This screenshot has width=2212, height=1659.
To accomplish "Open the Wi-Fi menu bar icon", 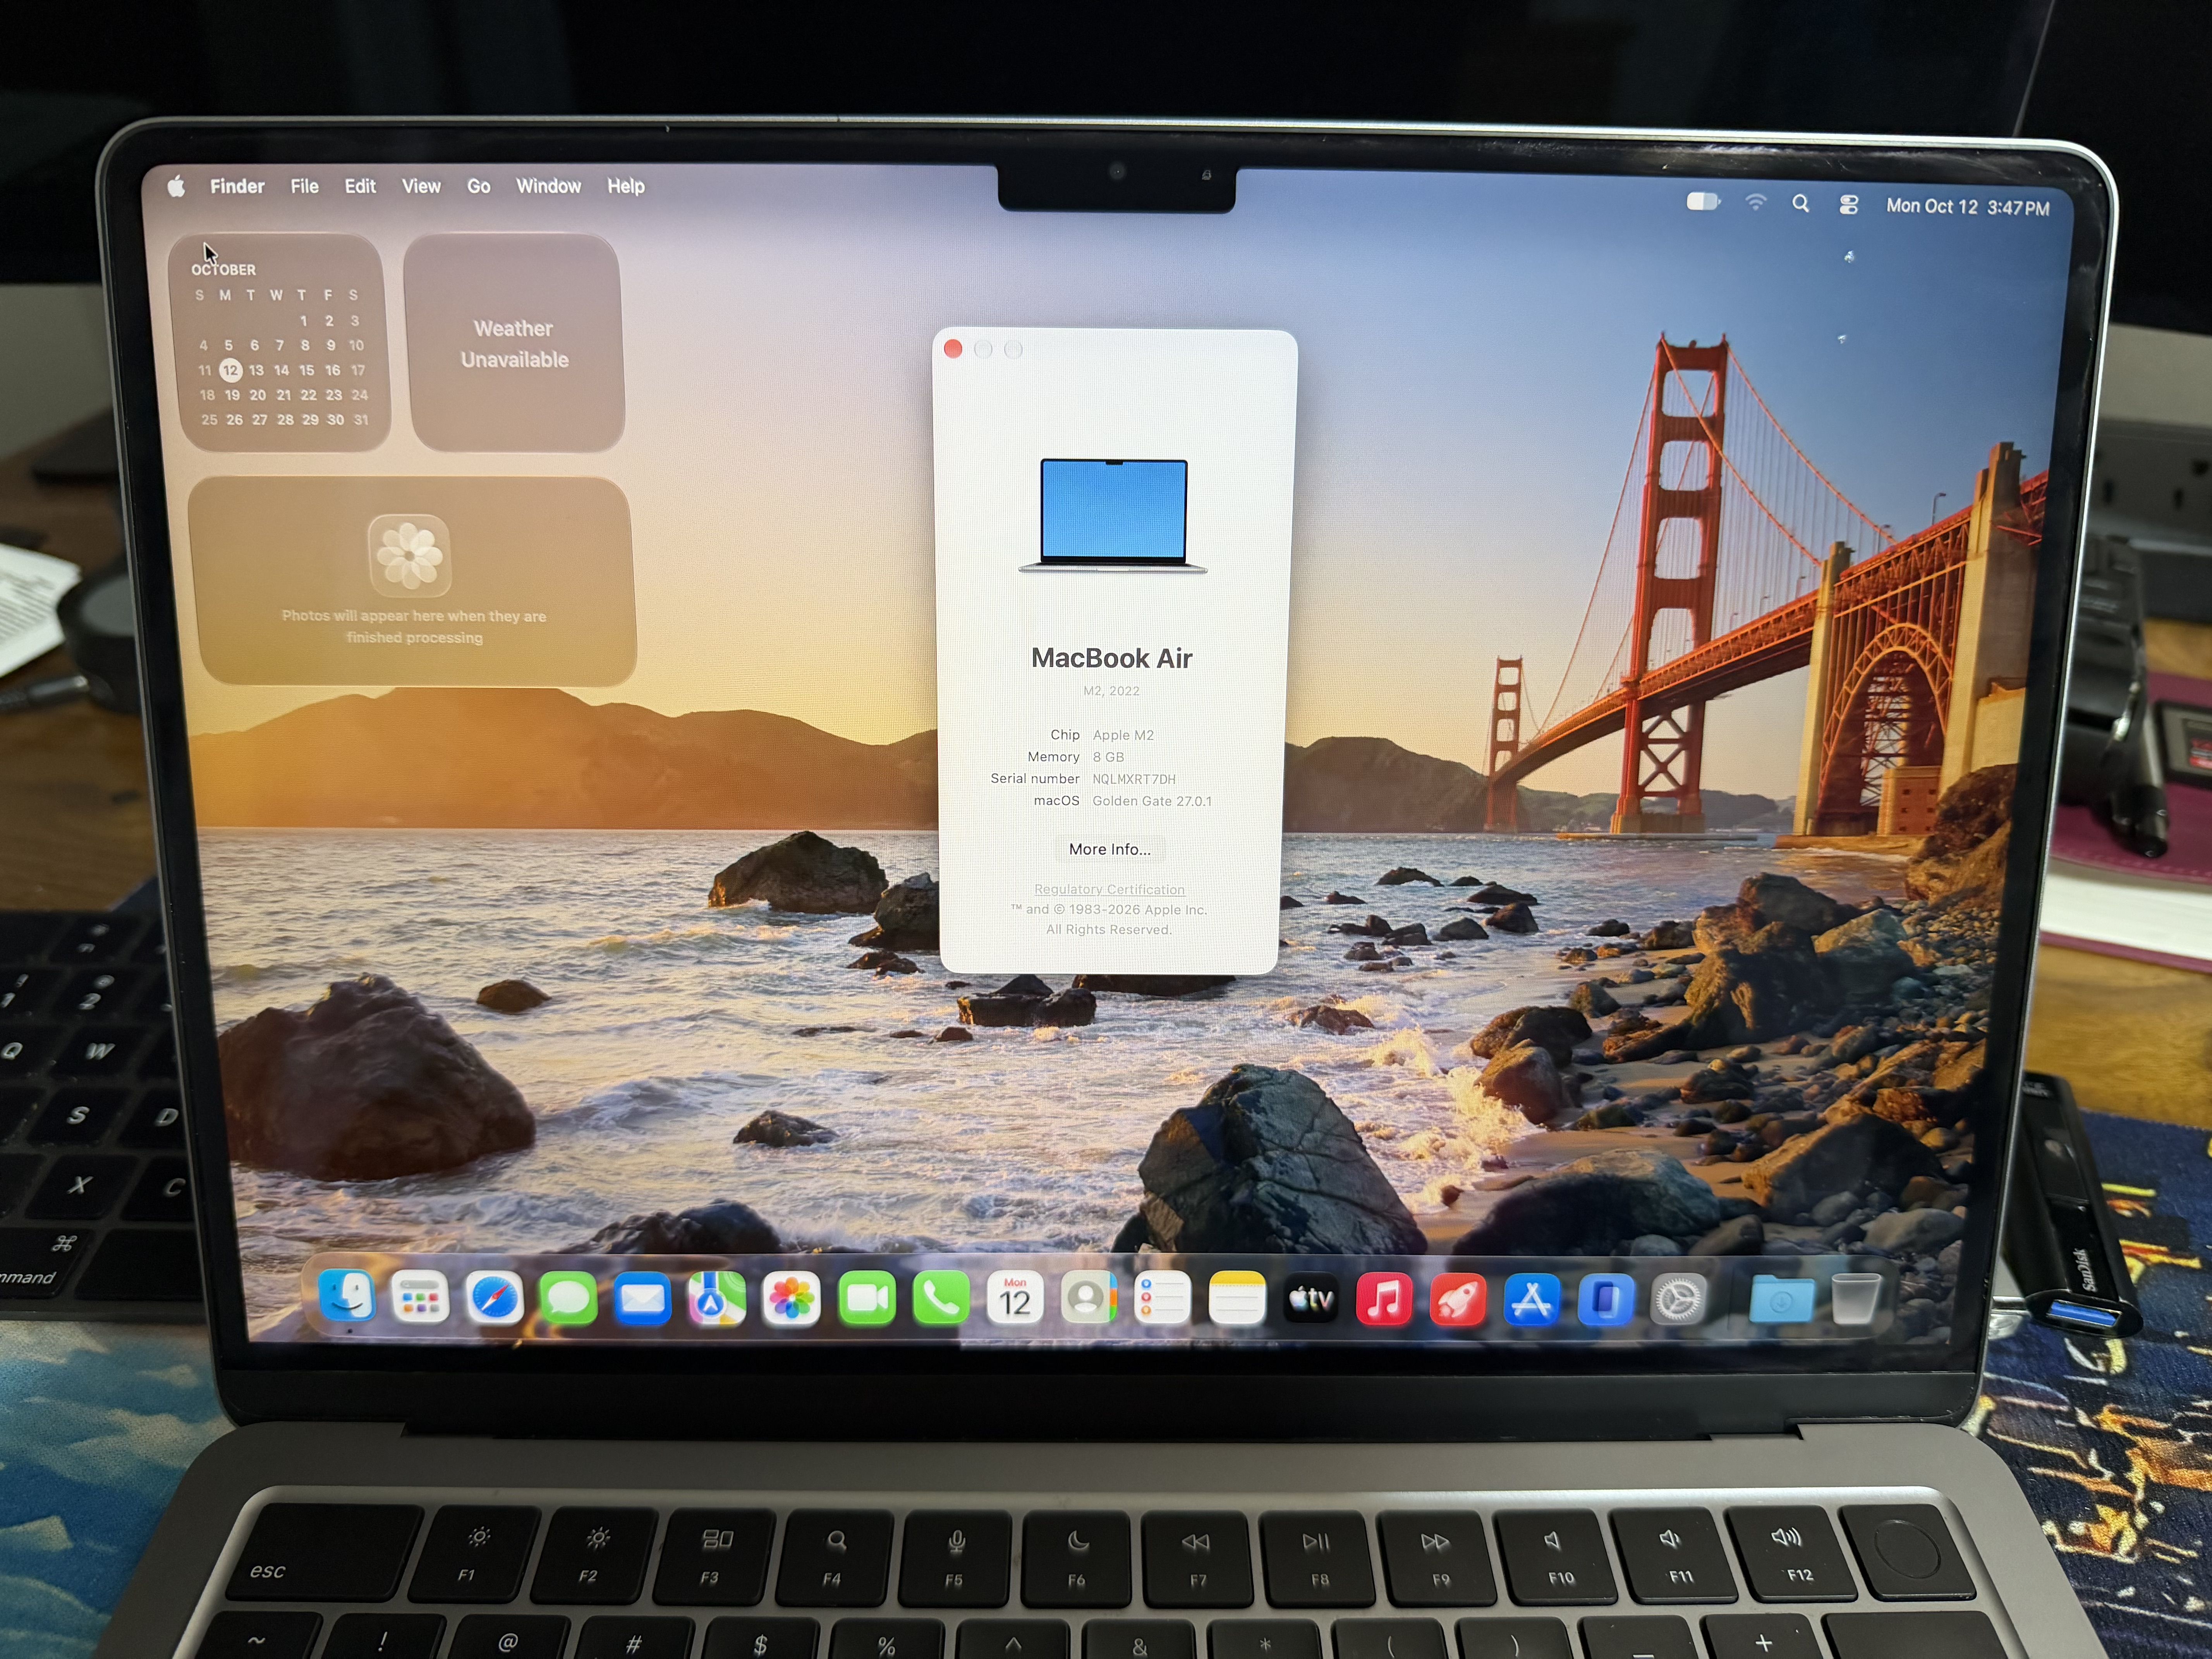I will pyautogui.click(x=1755, y=202).
